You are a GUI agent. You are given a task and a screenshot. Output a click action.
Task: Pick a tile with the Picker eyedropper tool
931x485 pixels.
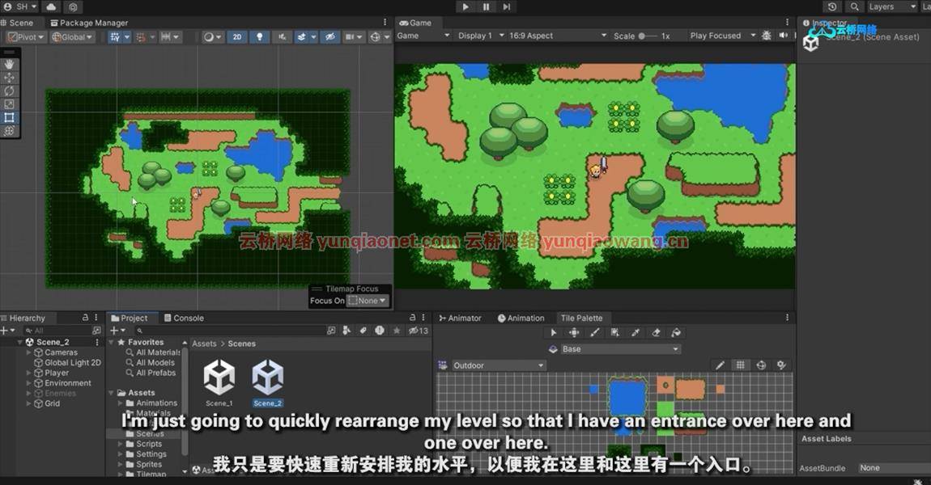636,331
